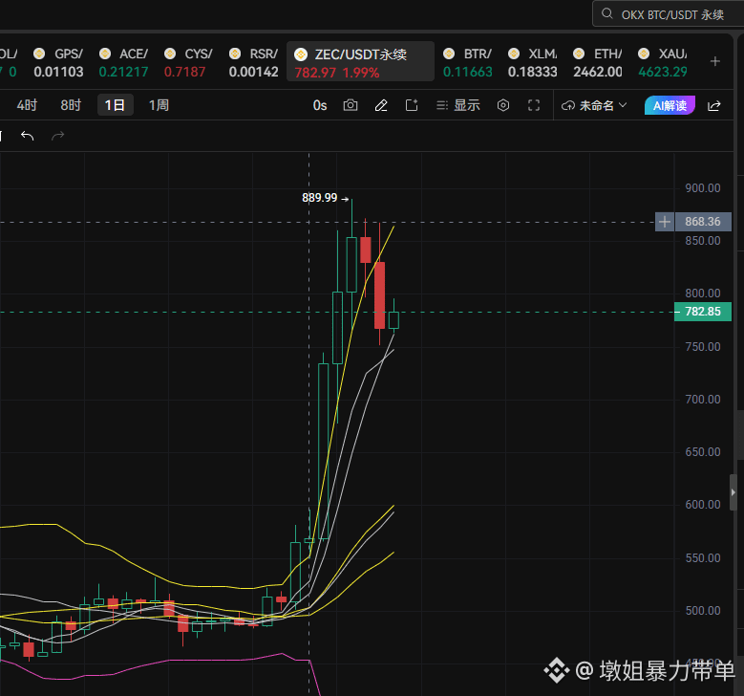Click the XAU price value 4623.29
Image resolution: width=744 pixels, height=696 pixels.
click(663, 72)
